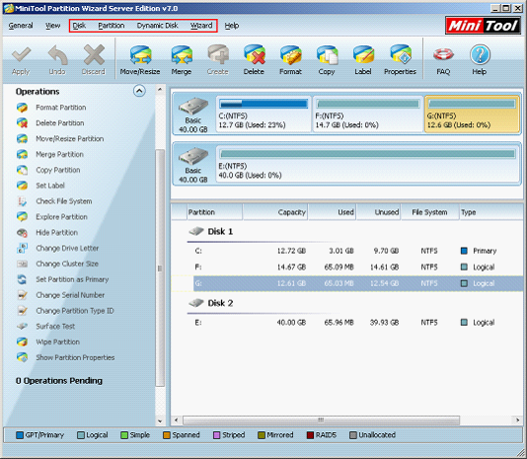Open the Dynamic Disk menu
The height and width of the screenshot is (459, 527).
coord(157,26)
